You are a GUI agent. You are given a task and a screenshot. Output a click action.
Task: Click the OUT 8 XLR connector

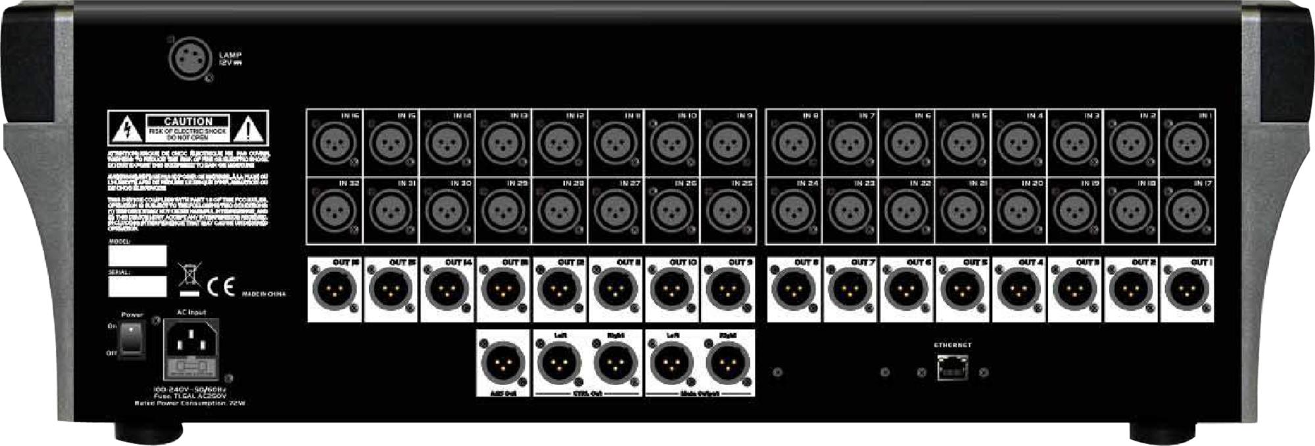794,290
